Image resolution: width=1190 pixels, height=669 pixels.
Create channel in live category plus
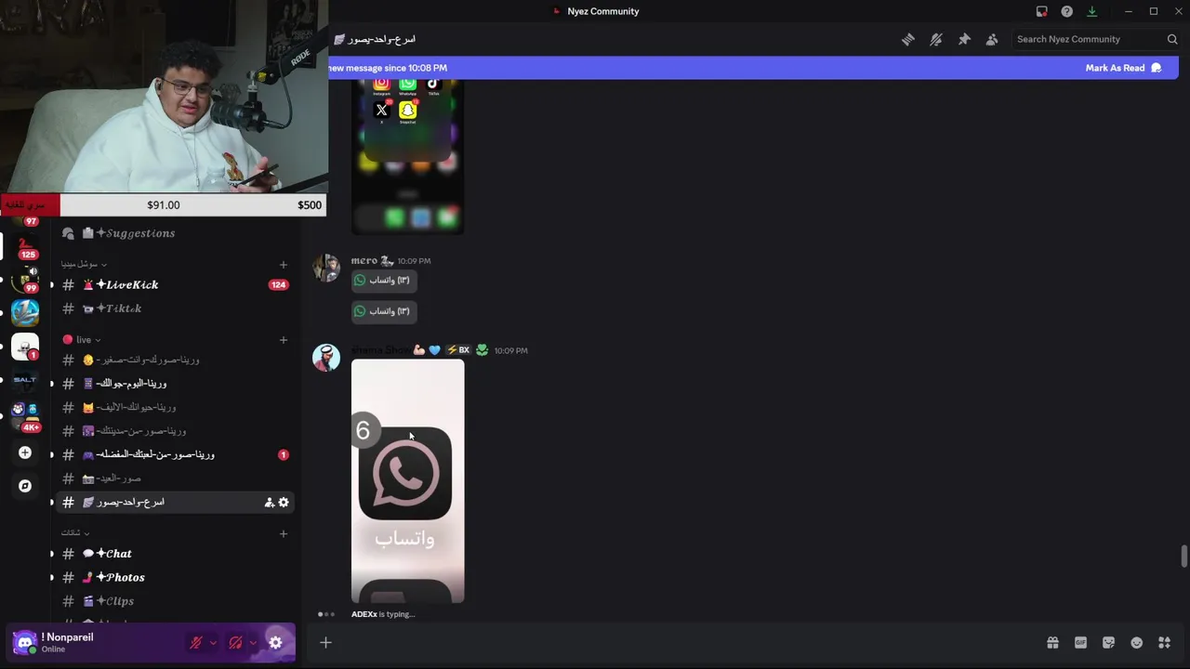coord(284,339)
